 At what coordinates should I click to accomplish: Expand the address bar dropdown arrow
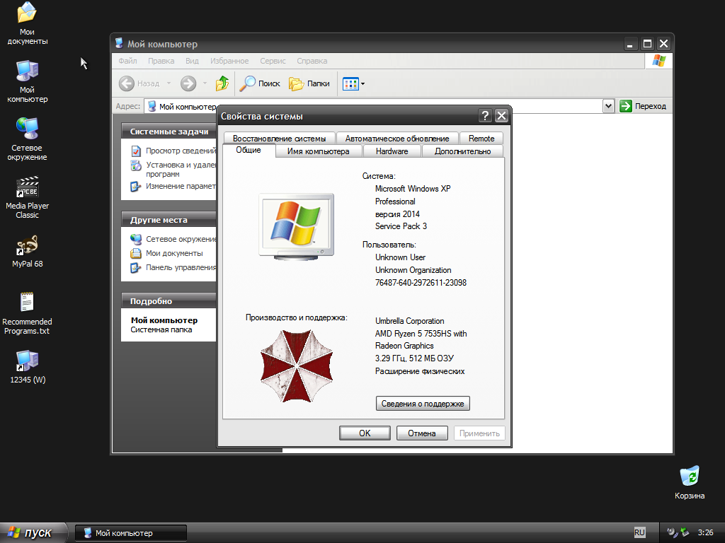tap(608, 106)
